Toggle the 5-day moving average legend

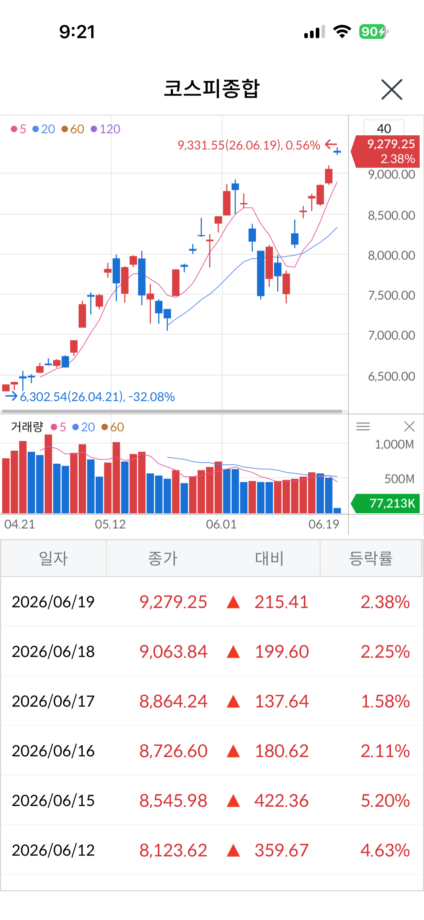click(x=19, y=129)
